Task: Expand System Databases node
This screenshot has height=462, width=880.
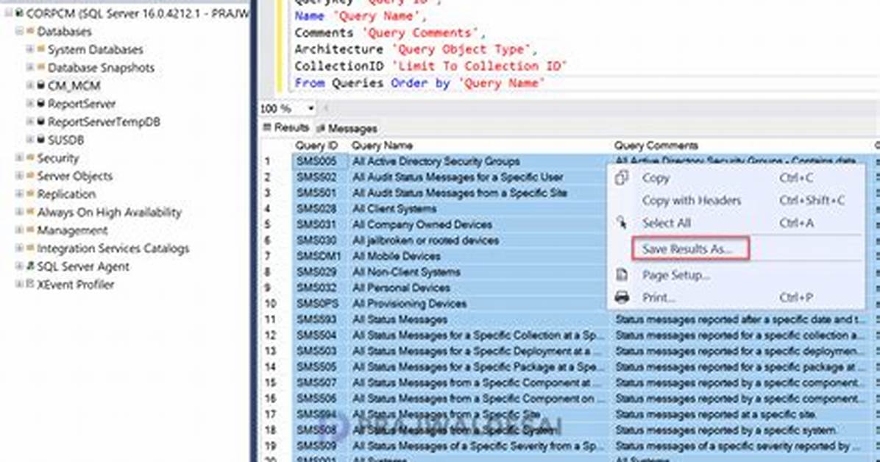Action: point(29,49)
